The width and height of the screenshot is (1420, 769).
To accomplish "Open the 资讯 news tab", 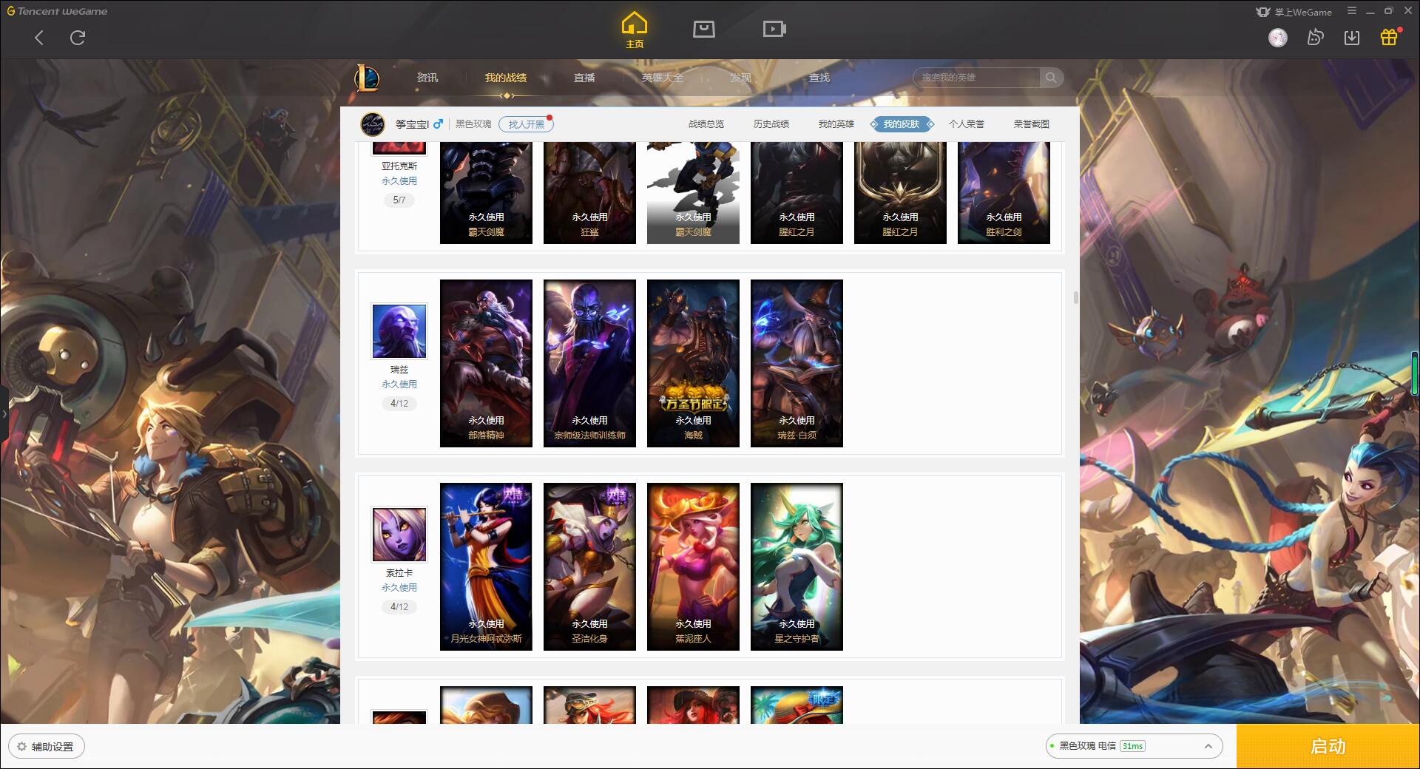I will pyautogui.click(x=427, y=78).
